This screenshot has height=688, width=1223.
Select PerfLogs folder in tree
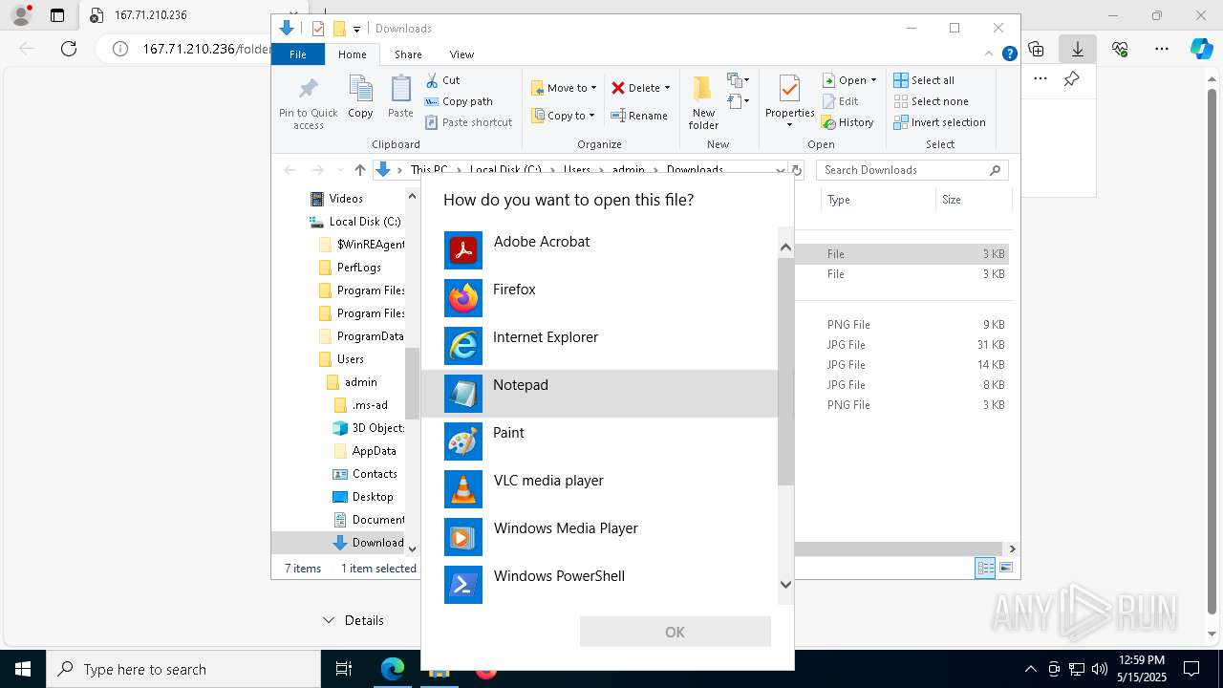pyautogui.click(x=359, y=268)
